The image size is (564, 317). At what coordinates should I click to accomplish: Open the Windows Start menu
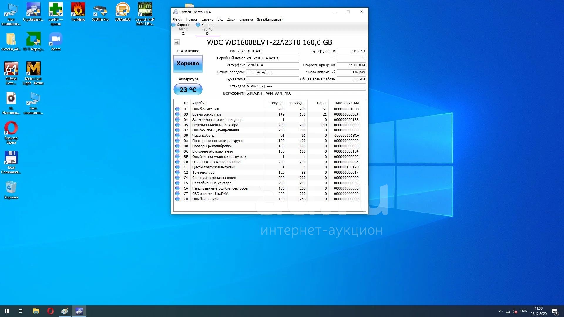tap(7, 311)
